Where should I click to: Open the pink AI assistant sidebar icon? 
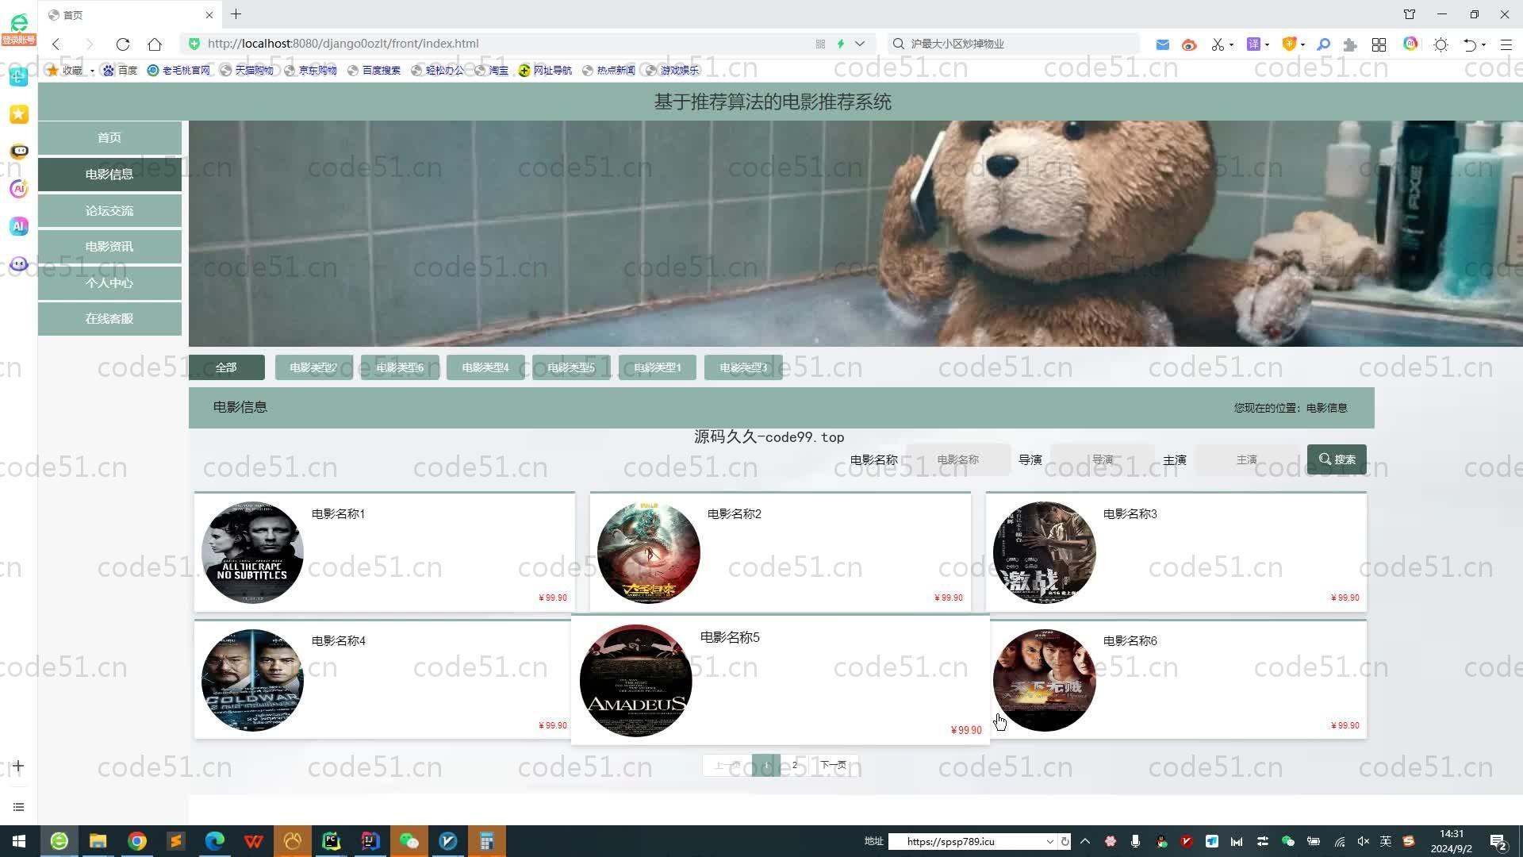[x=19, y=189]
